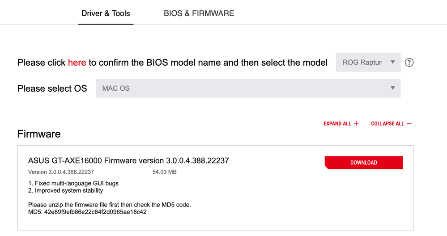Click the minus icon beside COLLAPSE ALL
This screenshot has height=236, width=447.
(x=409, y=124)
